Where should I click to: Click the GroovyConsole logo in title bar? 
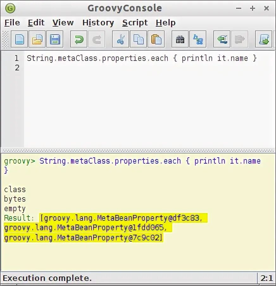pyautogui.click(x=10, y=8)
